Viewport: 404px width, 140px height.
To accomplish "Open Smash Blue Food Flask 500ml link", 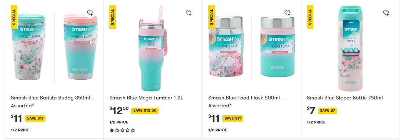I will click(246, 102).
